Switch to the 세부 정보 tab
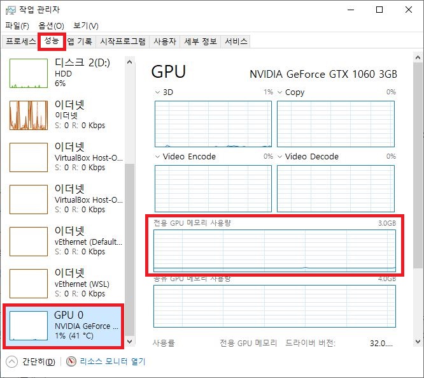Image resolution: width=424 pixels, height=378 pixels. pos(201,41)
